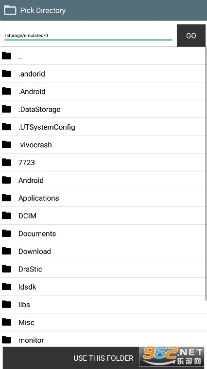Click the folder icon next to Misc
The image size is (207, 369).
(x=7, y=322)
